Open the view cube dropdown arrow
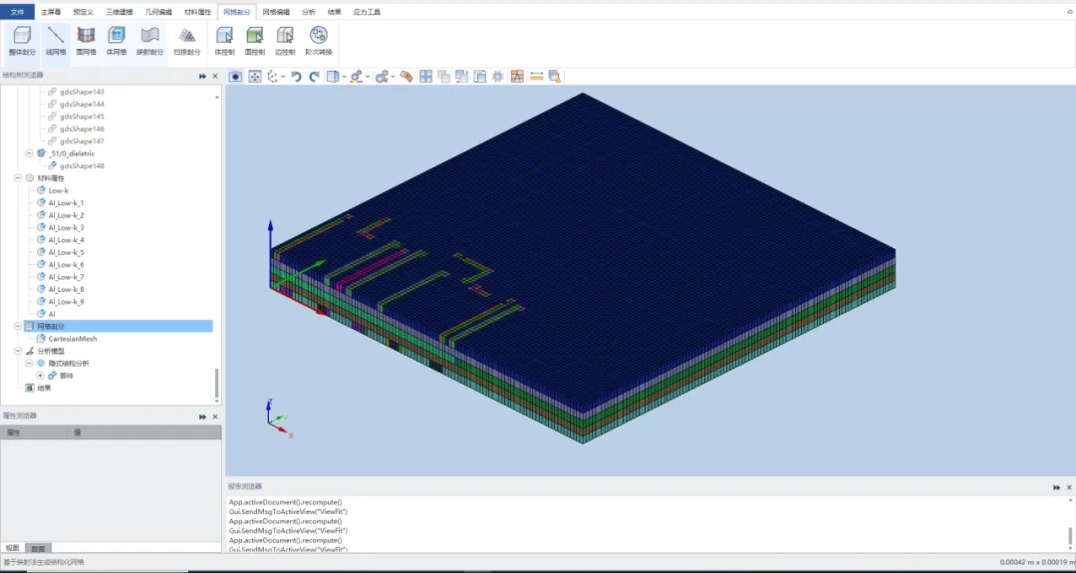The height and width of the screenshot is (573, 1076). (x=344, y=77)
